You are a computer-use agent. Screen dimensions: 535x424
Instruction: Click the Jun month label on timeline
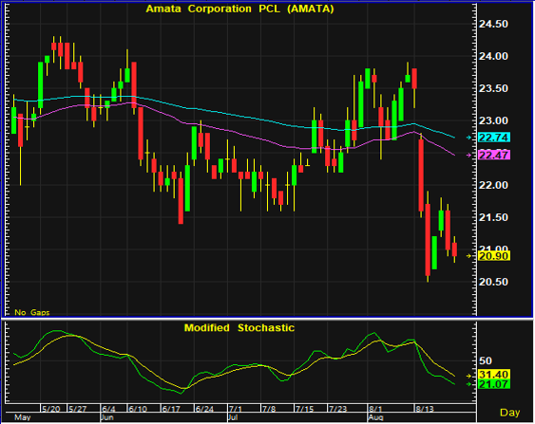107,417
